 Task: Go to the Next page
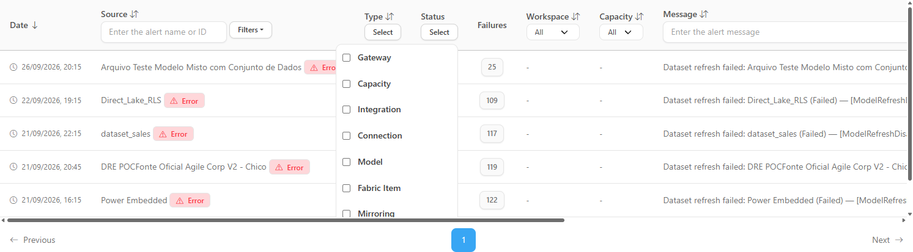(x=887, y=240)
